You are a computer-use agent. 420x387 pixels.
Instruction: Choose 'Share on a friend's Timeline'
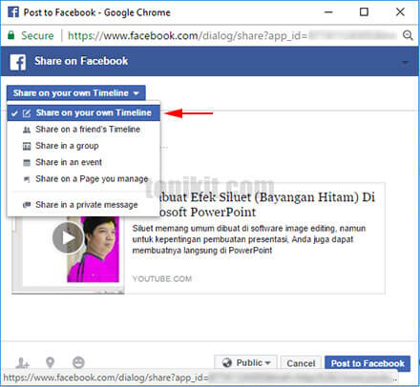pyautogui.click(x=83, y=130)
